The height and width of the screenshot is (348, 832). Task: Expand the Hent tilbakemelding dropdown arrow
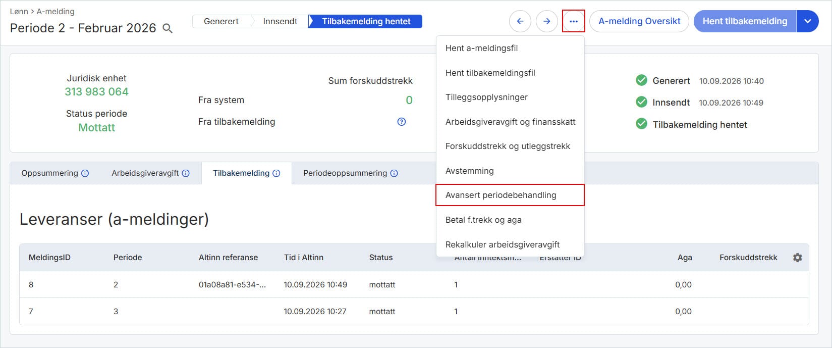coord(808,21)
